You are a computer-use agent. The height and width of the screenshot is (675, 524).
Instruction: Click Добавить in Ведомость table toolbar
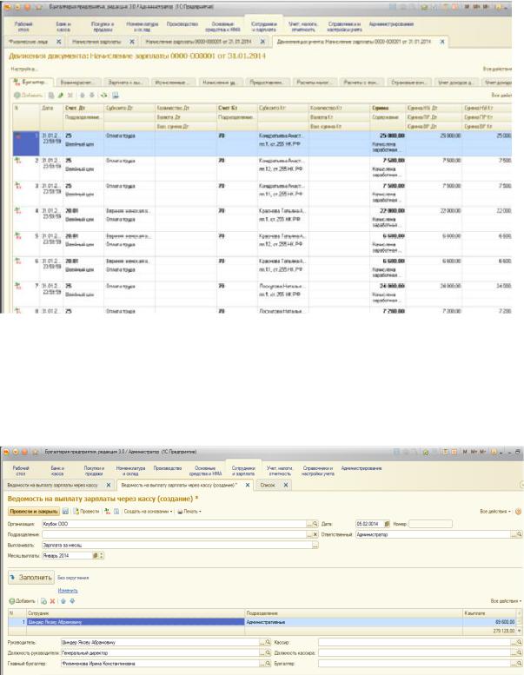point(23,601)
